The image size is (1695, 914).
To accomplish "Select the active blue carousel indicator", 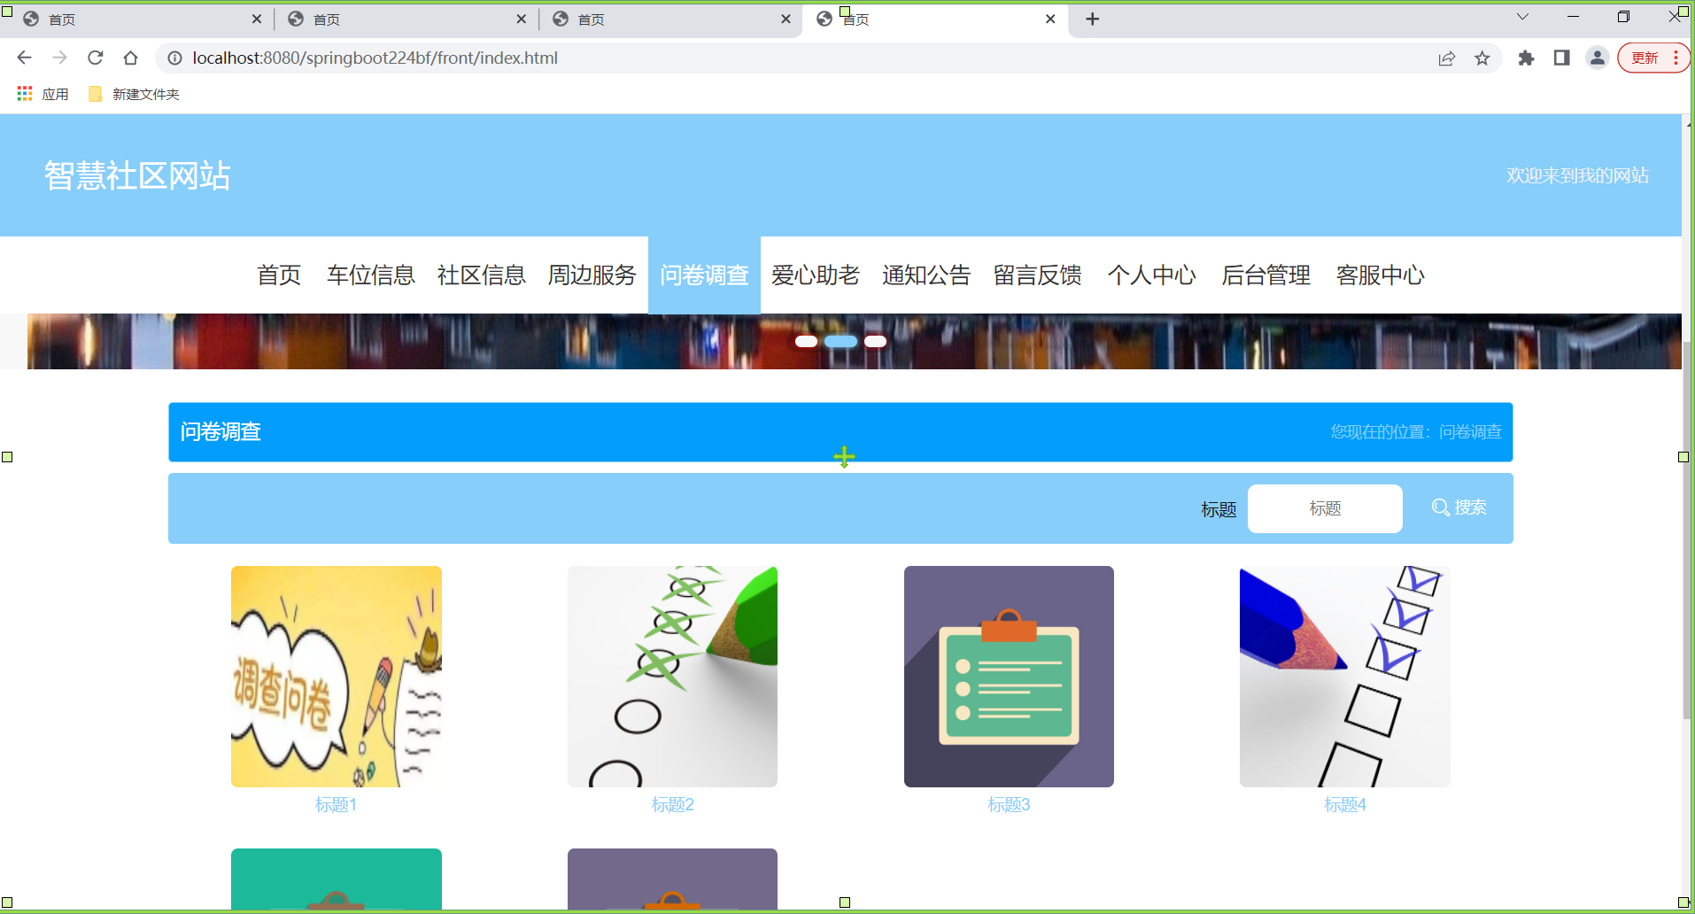I will (840, 341).
